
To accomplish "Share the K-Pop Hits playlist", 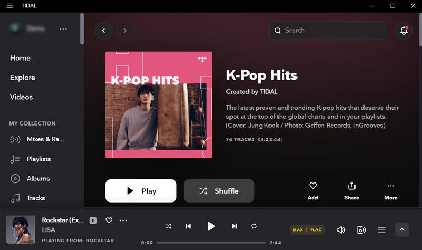I will coord(352,191).
